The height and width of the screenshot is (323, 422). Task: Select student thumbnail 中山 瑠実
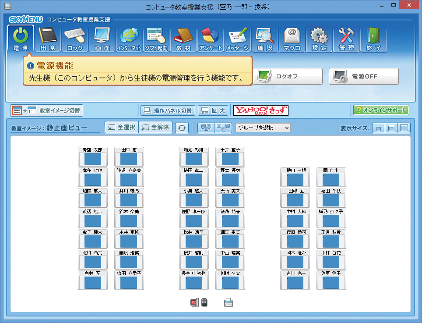tap(230, 259)
